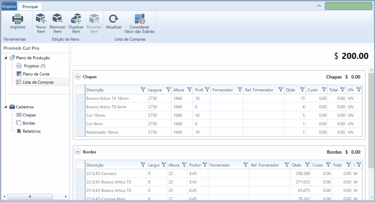The width and height of the screenshot is (375, 202).
Task: Filter Chapas table by Largura
Action: click(x=168, y=90)
